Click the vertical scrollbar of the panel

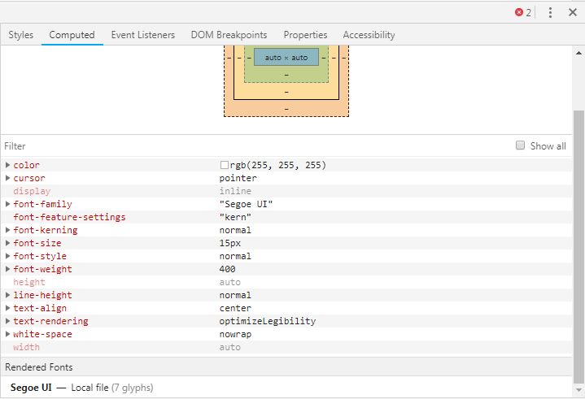click(x=578, y=244)
